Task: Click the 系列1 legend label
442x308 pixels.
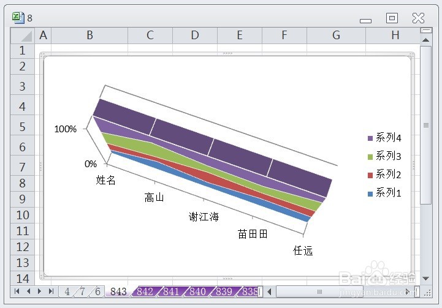Action: point(388,193)
